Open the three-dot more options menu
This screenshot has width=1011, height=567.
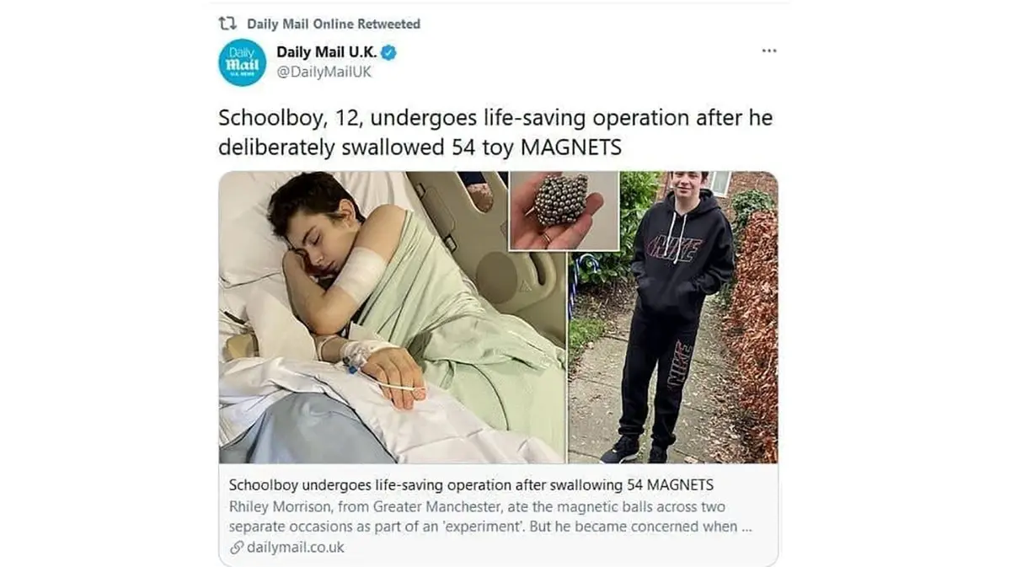click(768, 51)
